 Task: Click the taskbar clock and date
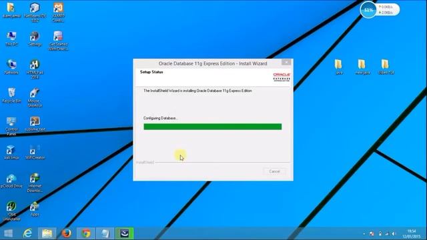412,234
